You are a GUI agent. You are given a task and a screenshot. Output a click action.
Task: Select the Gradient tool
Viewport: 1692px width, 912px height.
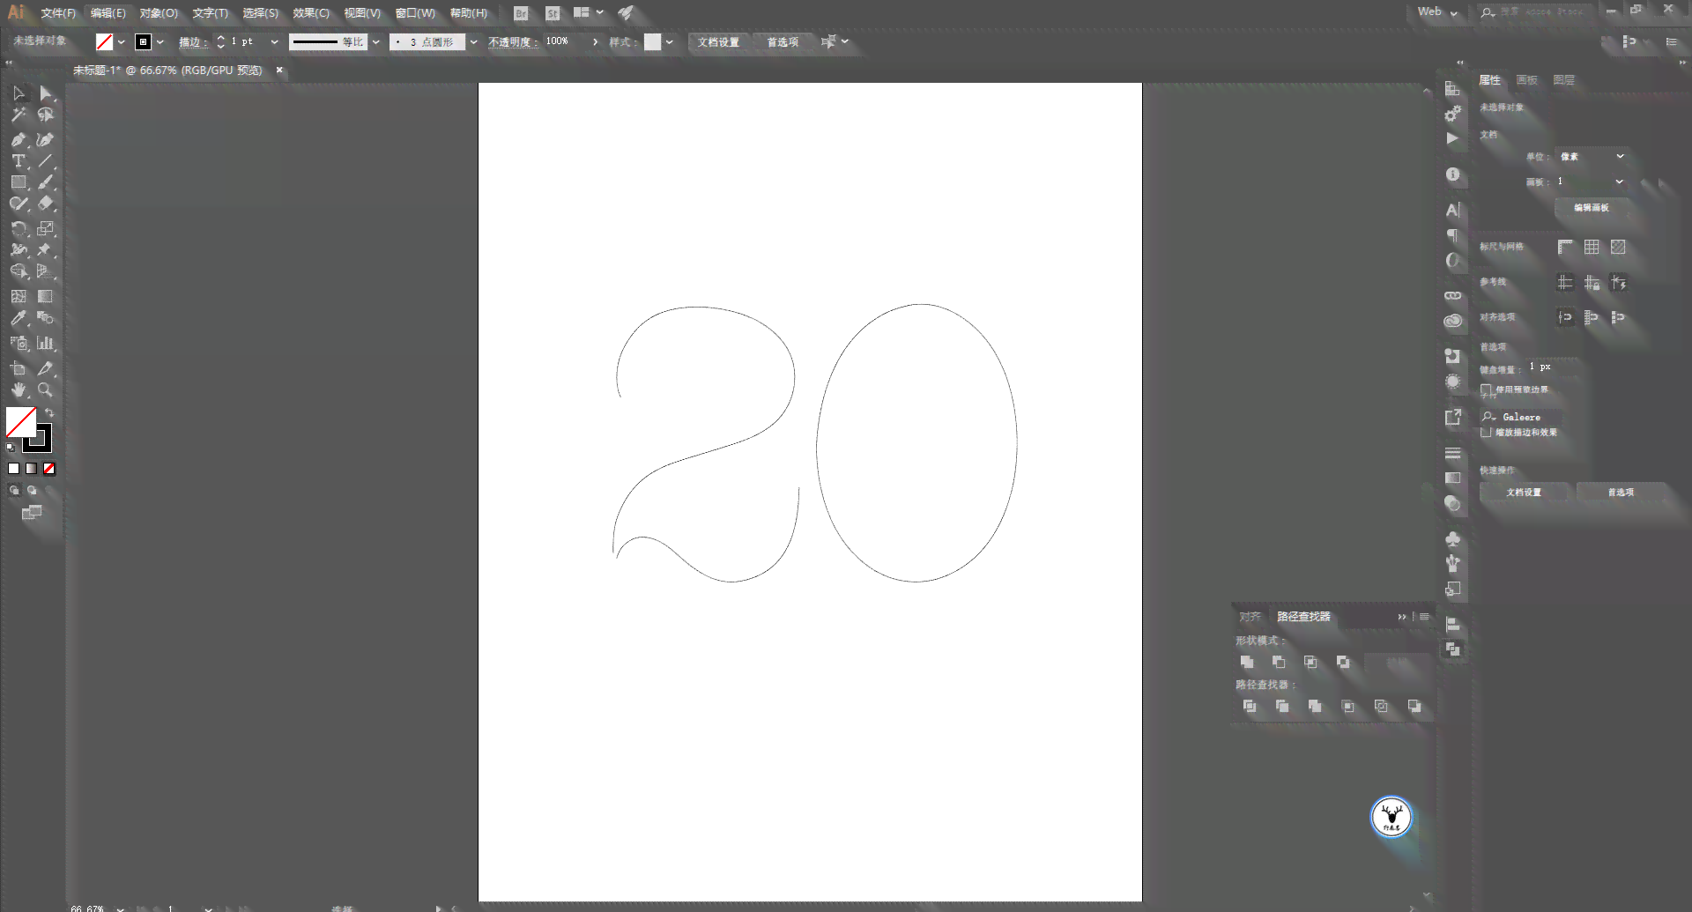[x=46, y=297]
